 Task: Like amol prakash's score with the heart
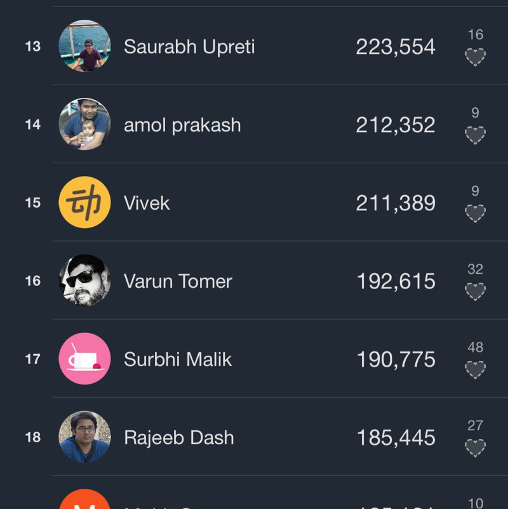coord(475,135)
